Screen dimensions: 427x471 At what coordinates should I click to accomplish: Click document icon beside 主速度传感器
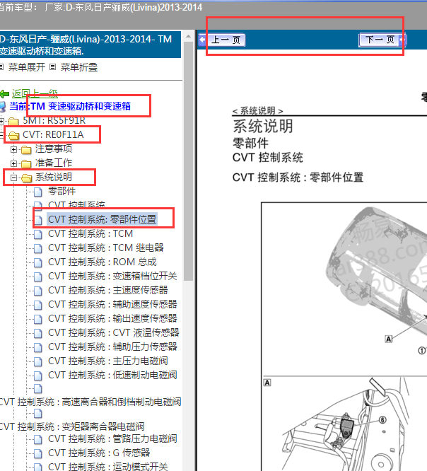pyautogui.click(x=38, y=291)
